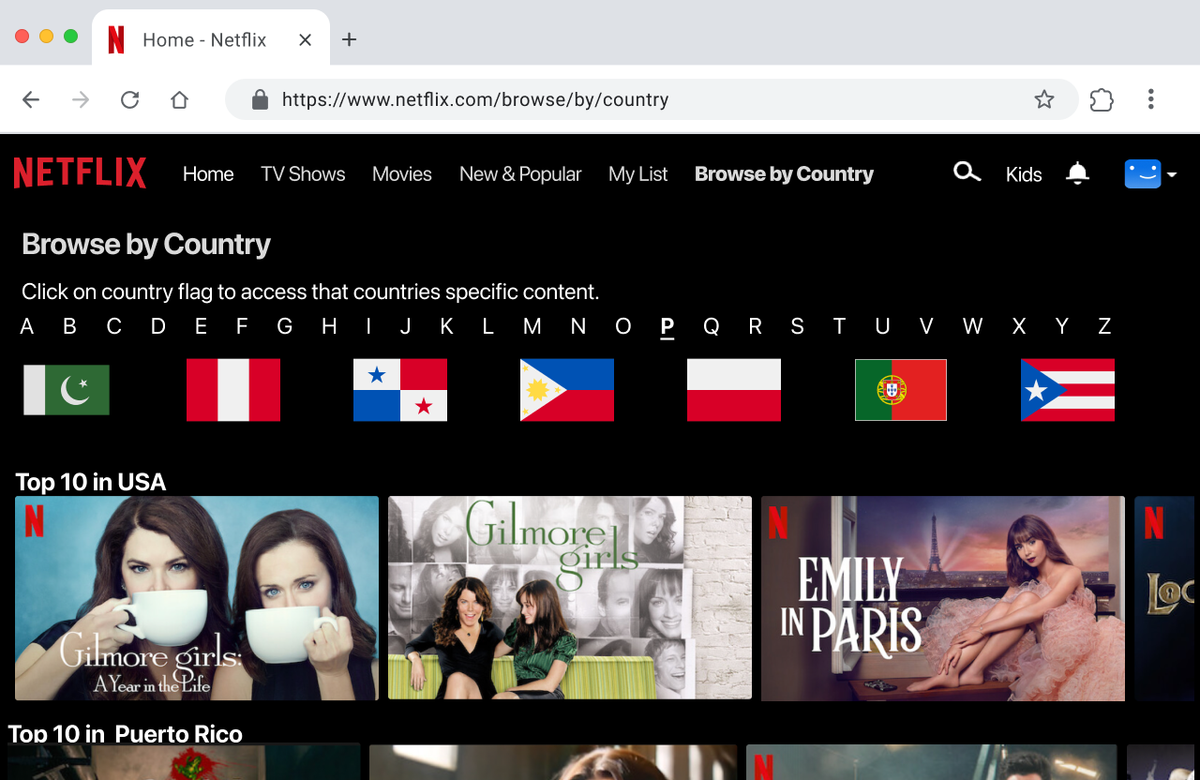
Task: Filter countries by letter A
Action: pos(26,326)
